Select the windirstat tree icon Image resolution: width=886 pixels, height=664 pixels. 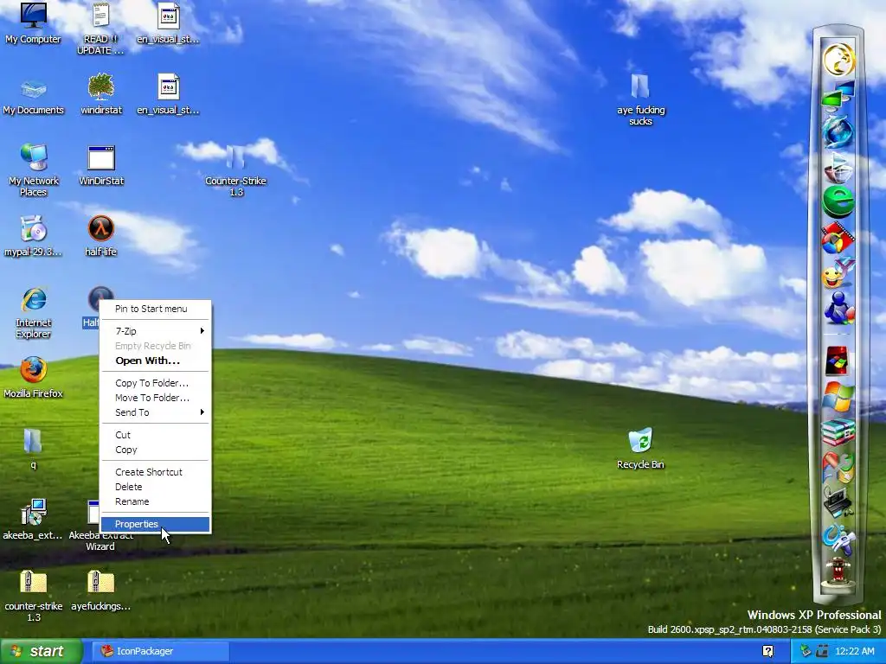(101, 87)
